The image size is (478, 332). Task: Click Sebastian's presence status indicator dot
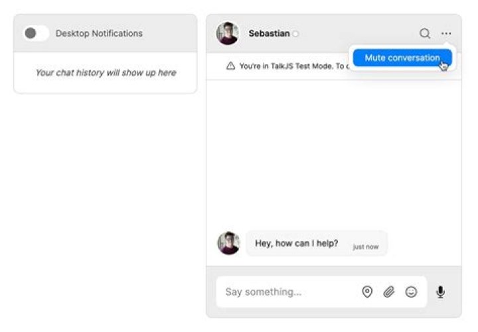295,34
